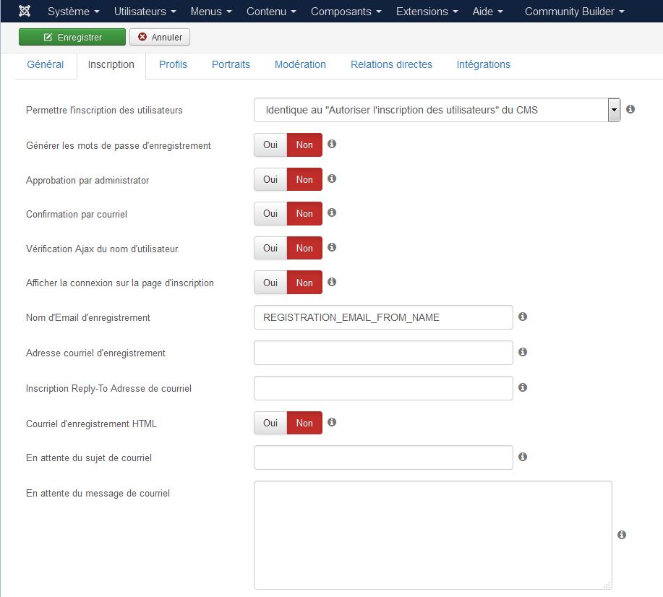
Task: Set Afficher la connexion to Oui
Action: [270, 283]
